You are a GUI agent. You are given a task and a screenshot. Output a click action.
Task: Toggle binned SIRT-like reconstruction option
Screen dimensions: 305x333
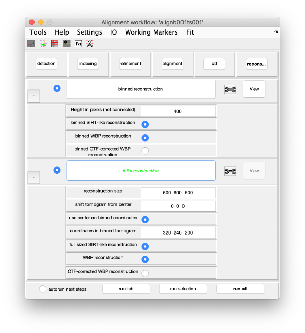tap(145, 124)
